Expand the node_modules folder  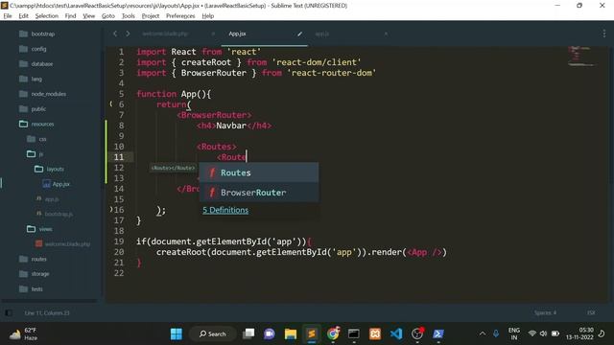(42, 94)
